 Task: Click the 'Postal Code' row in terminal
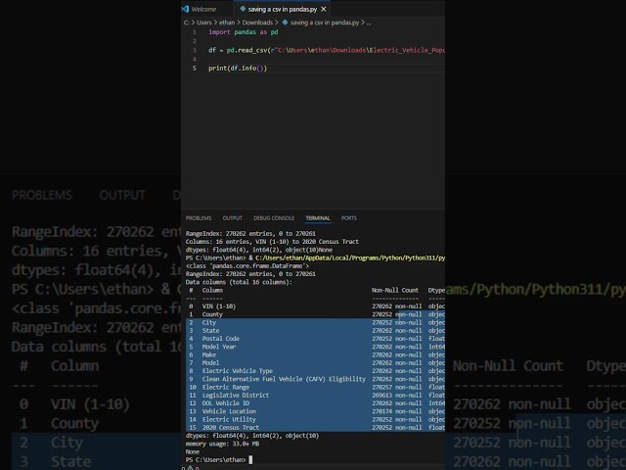[x=315, y=339]
